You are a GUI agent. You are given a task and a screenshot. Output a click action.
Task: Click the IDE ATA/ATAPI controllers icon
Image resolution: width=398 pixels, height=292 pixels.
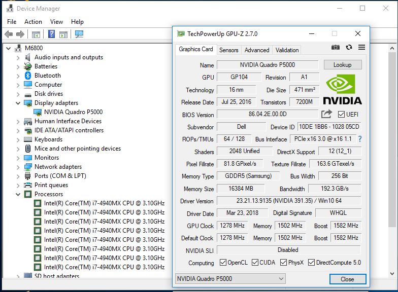(x=28, y=131)
